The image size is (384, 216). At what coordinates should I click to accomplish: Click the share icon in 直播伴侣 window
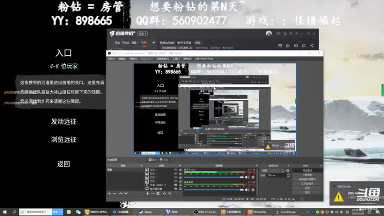312,46
